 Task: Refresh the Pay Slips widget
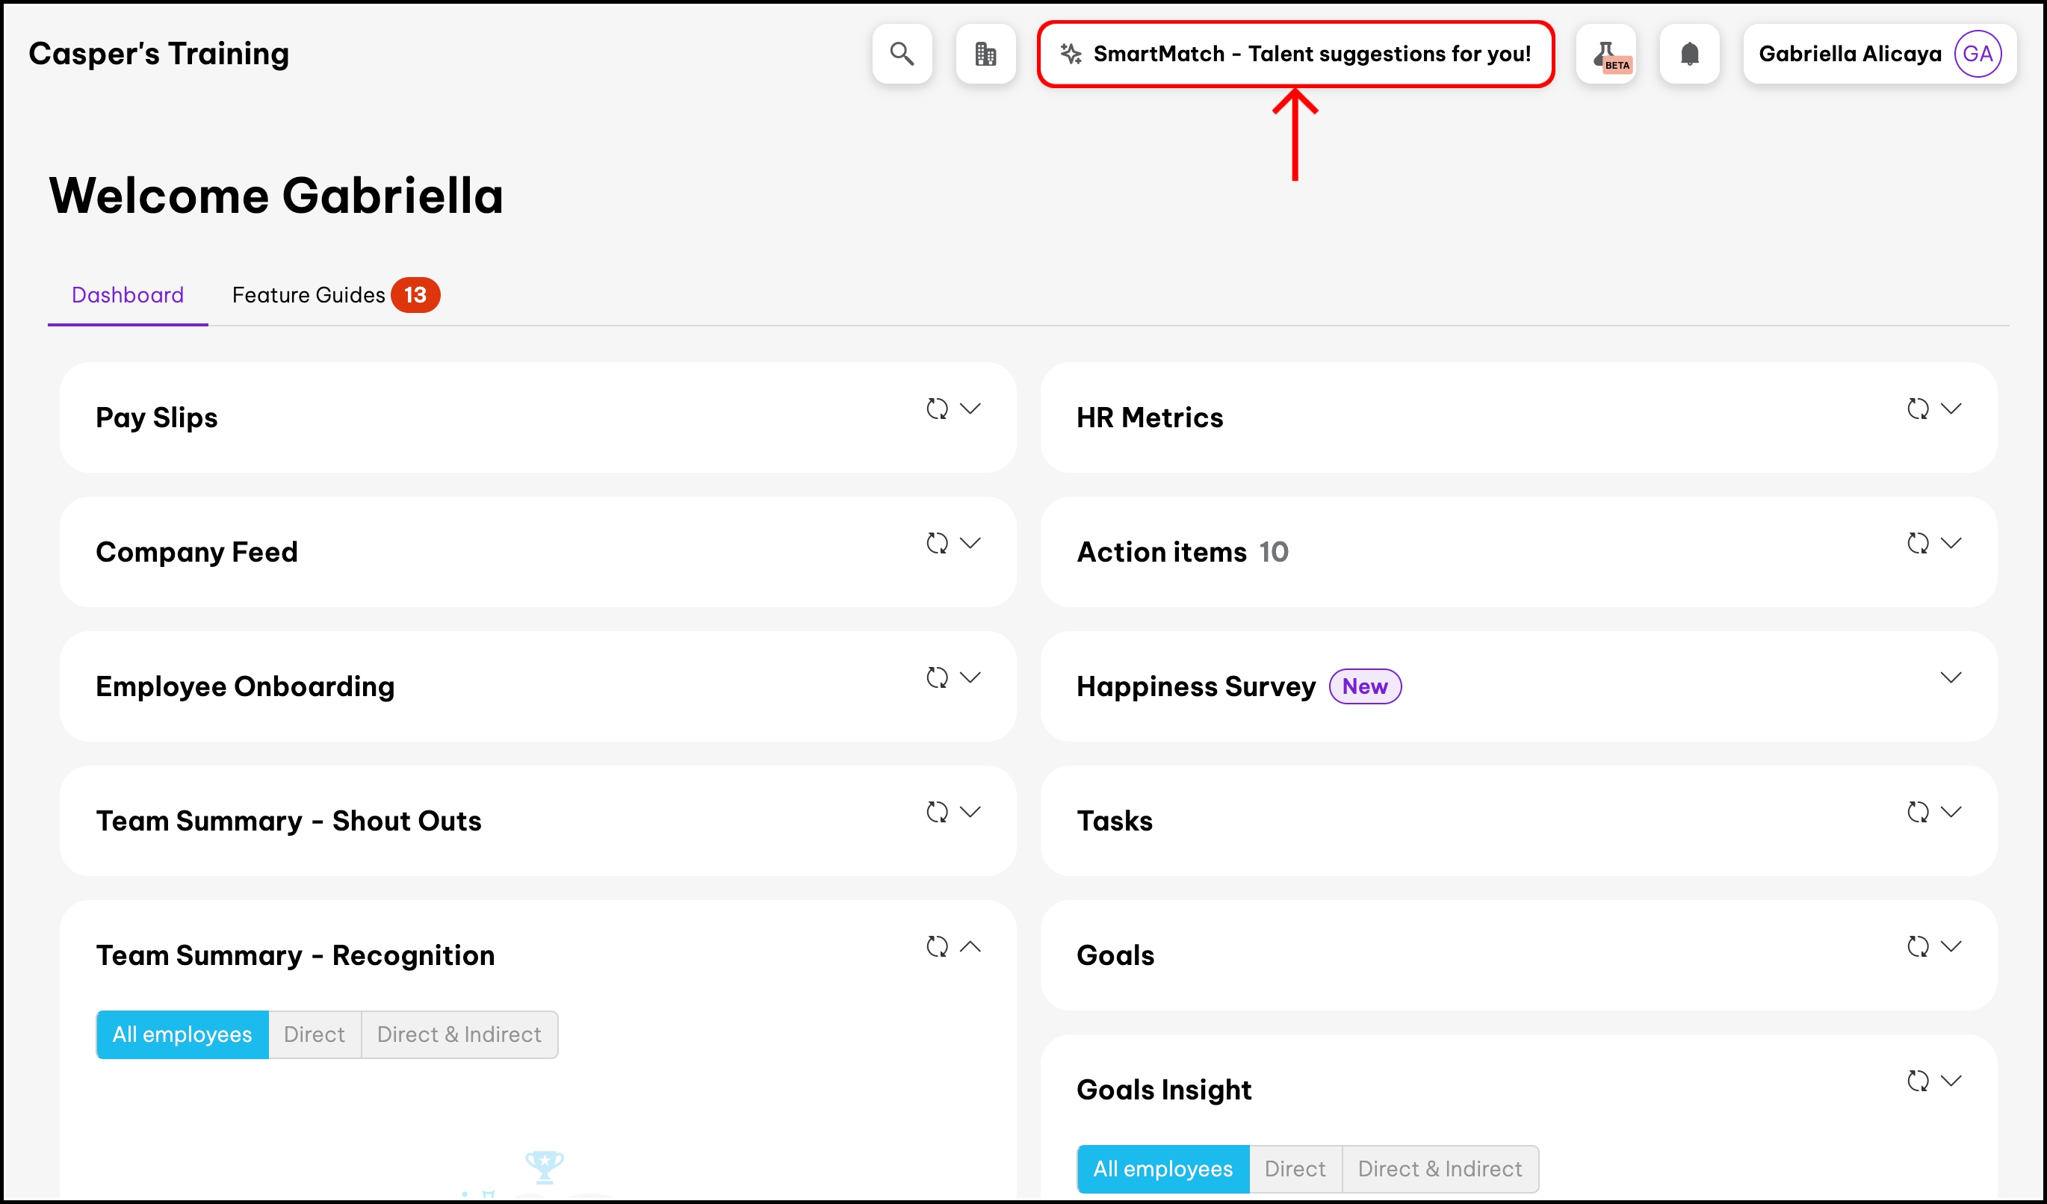pos(937,409)
